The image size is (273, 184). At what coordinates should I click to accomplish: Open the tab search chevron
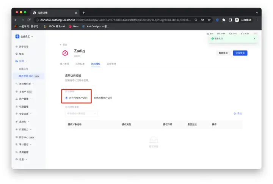coord(257,13)
